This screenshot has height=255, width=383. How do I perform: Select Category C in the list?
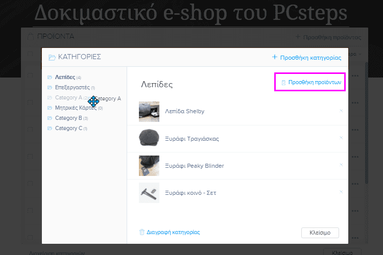68,129
